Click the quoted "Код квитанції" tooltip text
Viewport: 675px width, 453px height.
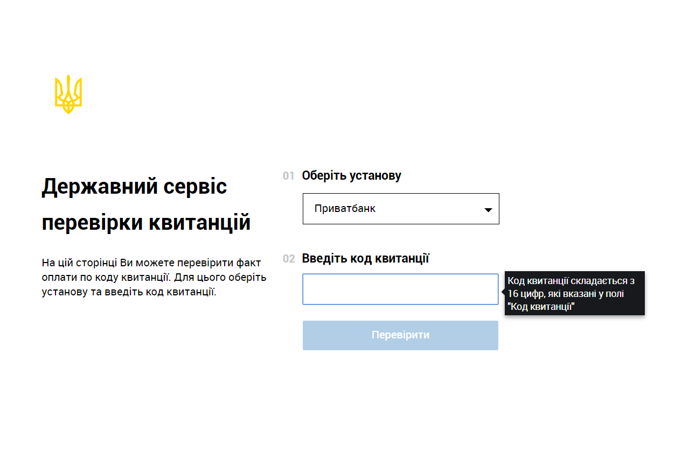(541, 307)
